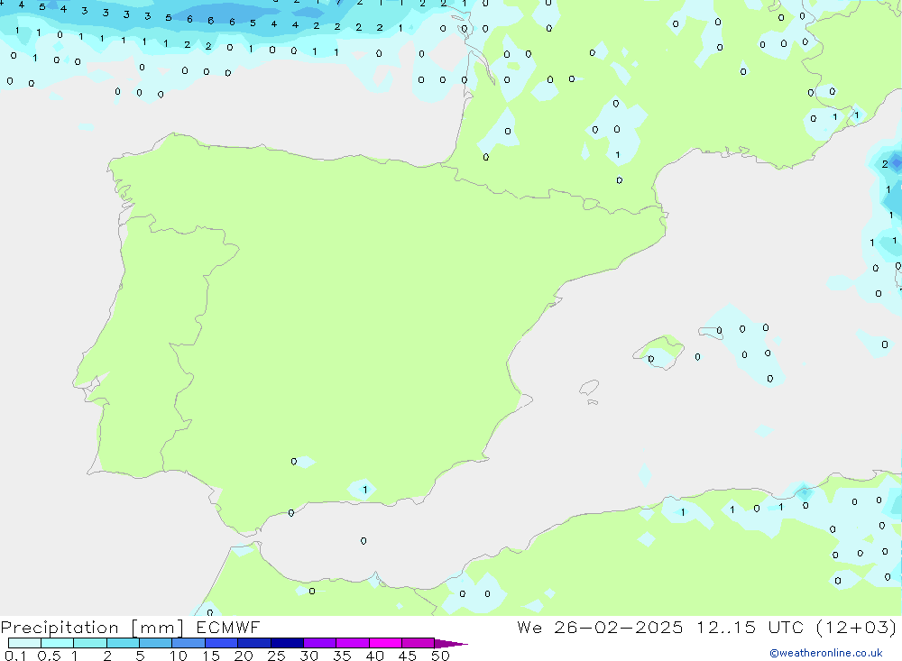Click the 10–15 mm blue legend swatch

(x=189, y=643)
